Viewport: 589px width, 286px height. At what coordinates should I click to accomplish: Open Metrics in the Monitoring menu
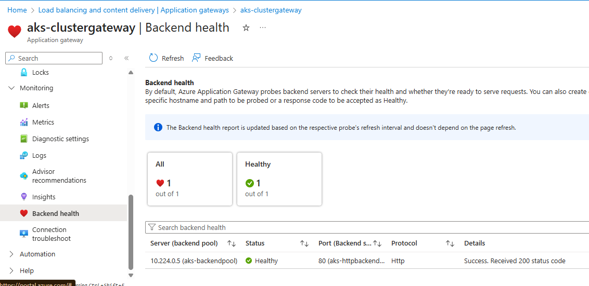43,122
